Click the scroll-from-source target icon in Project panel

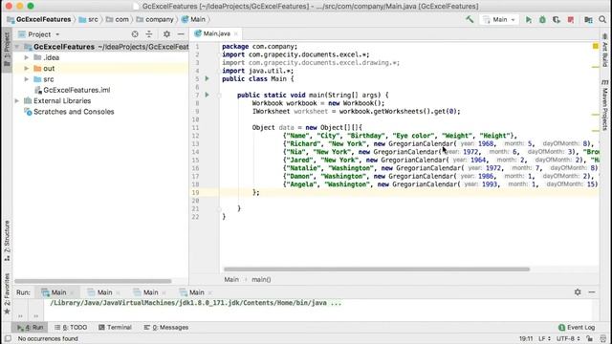pyautogui.click(x=135, y=34)
